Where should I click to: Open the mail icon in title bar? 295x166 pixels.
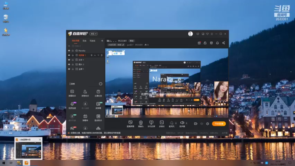coord(203,34)
